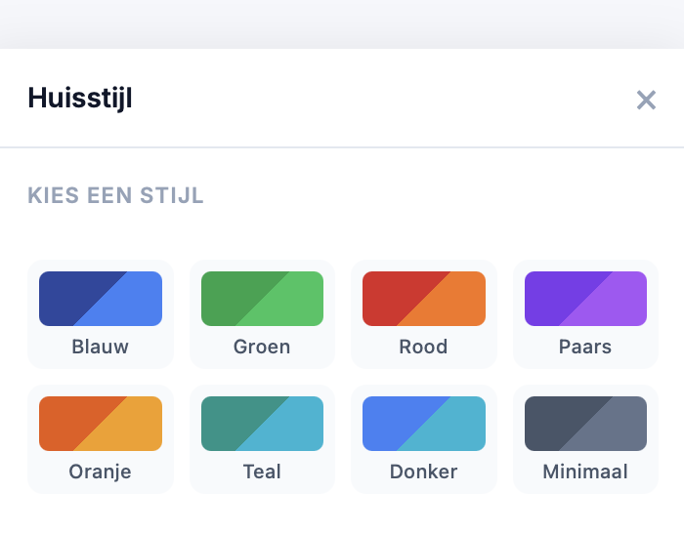
Task: Click the Kies een stijl heading
Action: pyautogui.click(x=115, y=195)
